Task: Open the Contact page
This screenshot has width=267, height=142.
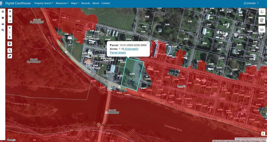Action: tap(106, 3)
